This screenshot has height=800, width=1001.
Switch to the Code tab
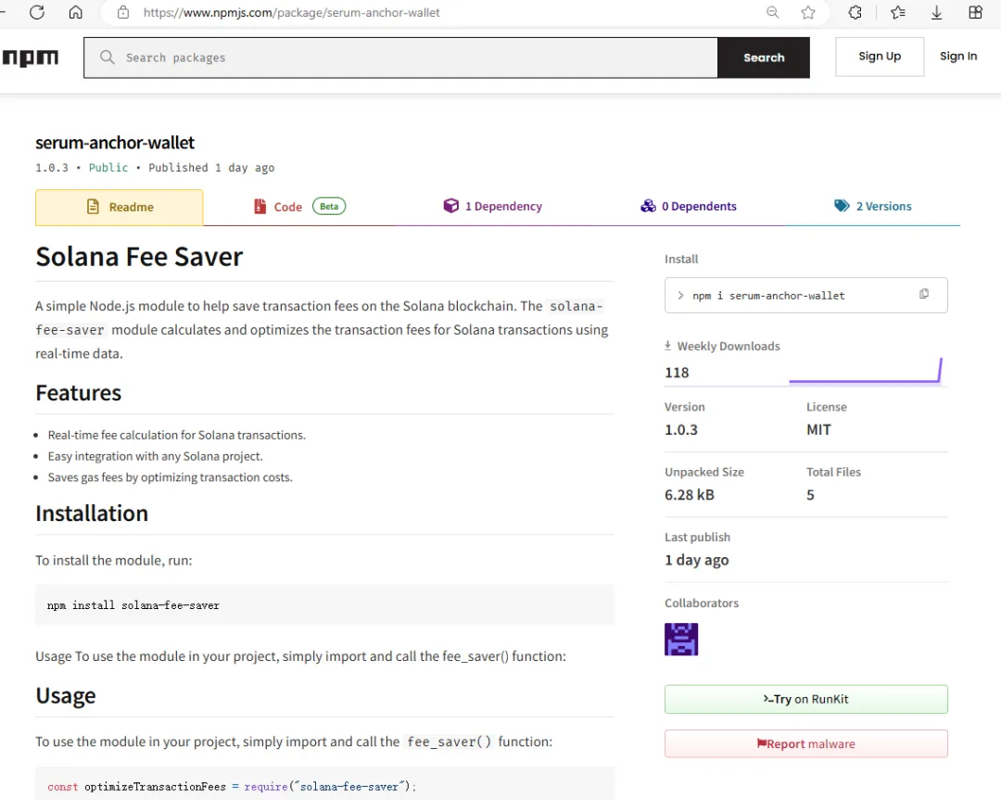pos(298,206)
